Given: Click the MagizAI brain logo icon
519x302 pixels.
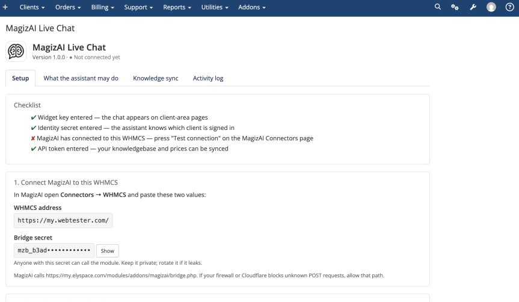Looking at the screenshot, I should click(x=16, y=51).
